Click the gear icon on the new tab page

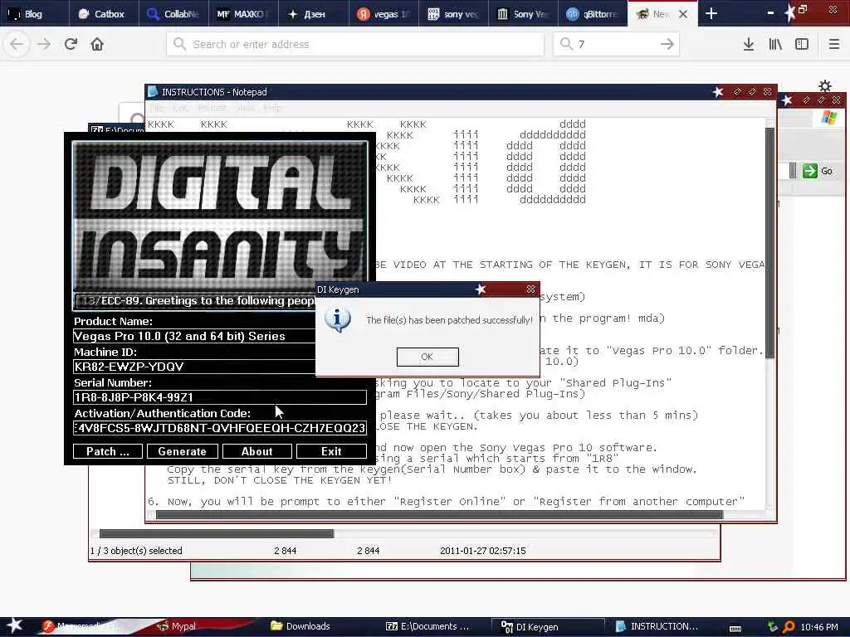pyautogui.click(x=824, y=85)
